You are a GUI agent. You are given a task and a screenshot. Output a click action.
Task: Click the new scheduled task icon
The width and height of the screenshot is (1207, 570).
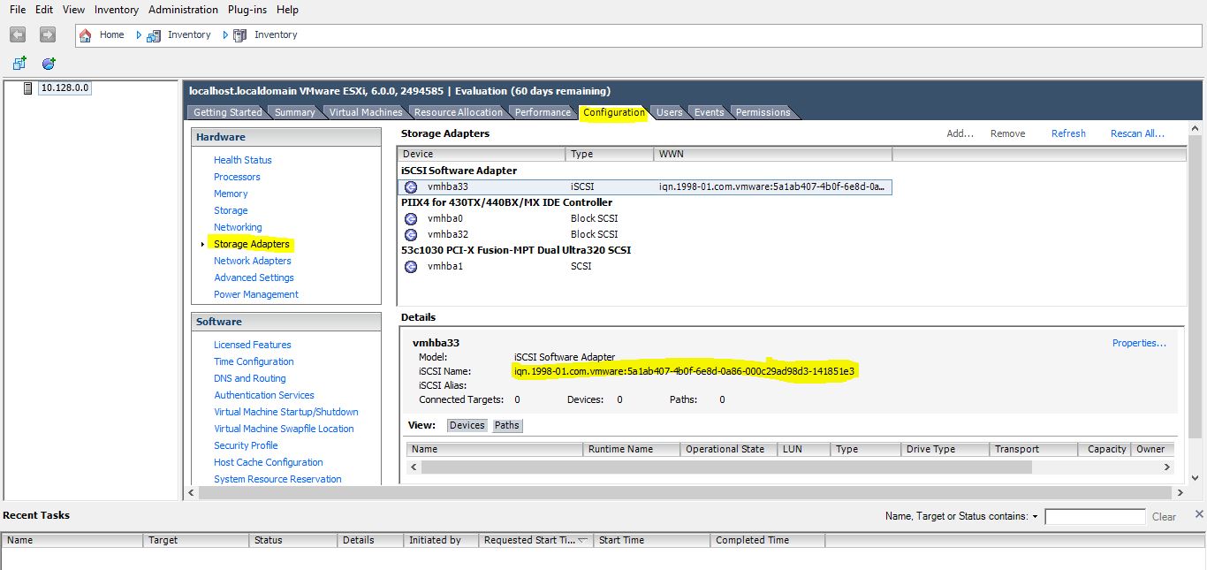(49, 63)
